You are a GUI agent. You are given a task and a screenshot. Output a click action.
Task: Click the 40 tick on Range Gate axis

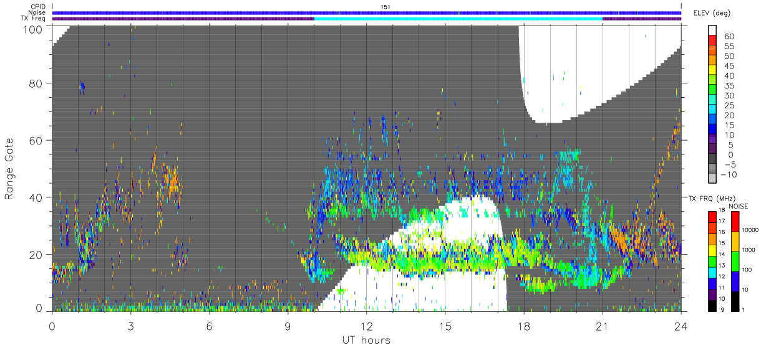coord(36,197)
